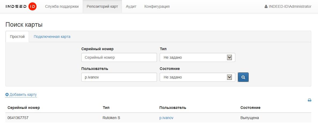Go to the Репозиторий карт section
Screen dimensions: 318x130
(x=102, y=7)
